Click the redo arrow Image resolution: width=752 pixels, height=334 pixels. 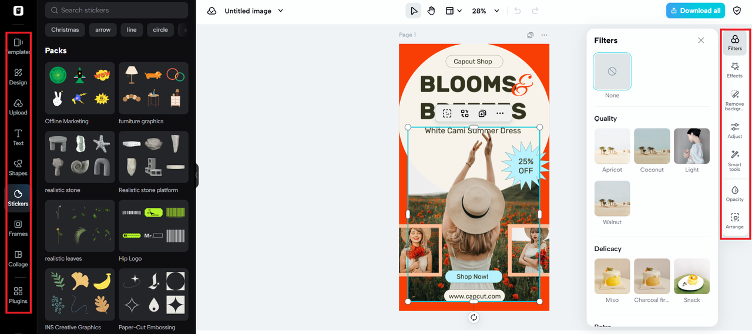click(x=535, y=11)
